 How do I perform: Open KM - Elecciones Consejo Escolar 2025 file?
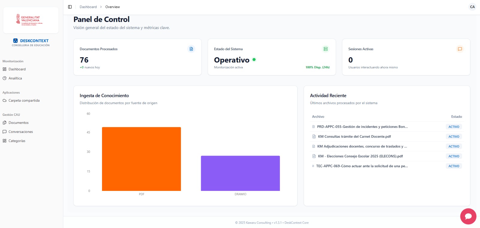[x=360, y=156]
